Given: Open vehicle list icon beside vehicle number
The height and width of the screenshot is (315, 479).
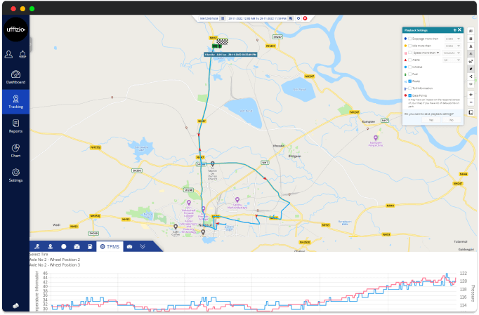Looking at the screenshot, I should point(223,18).
